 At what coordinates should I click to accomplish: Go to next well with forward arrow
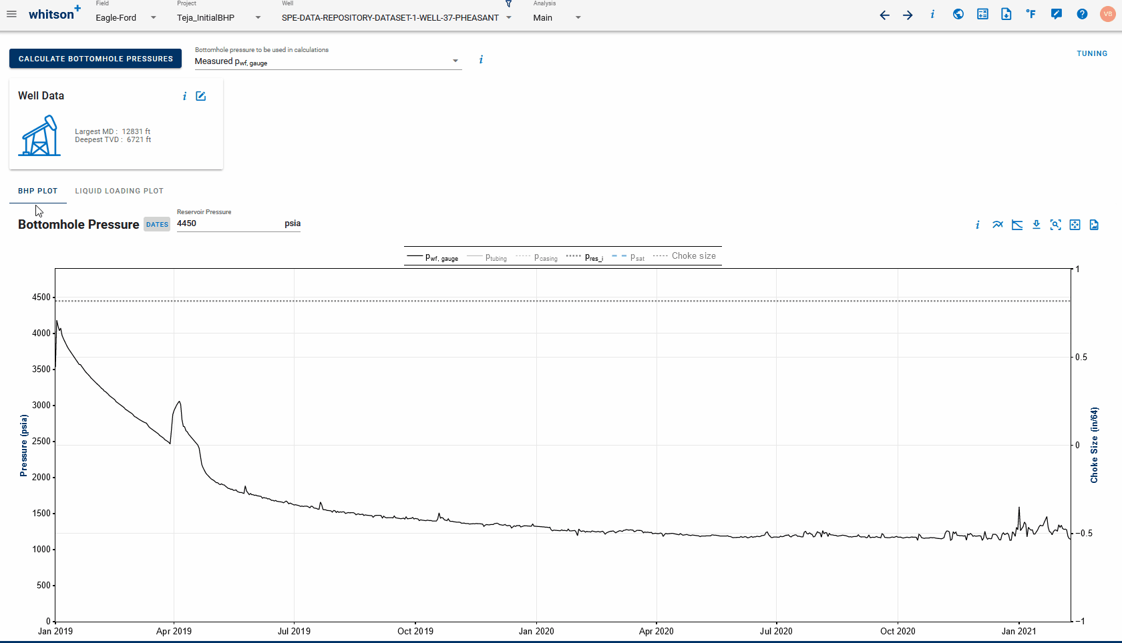tap(908, 15)
